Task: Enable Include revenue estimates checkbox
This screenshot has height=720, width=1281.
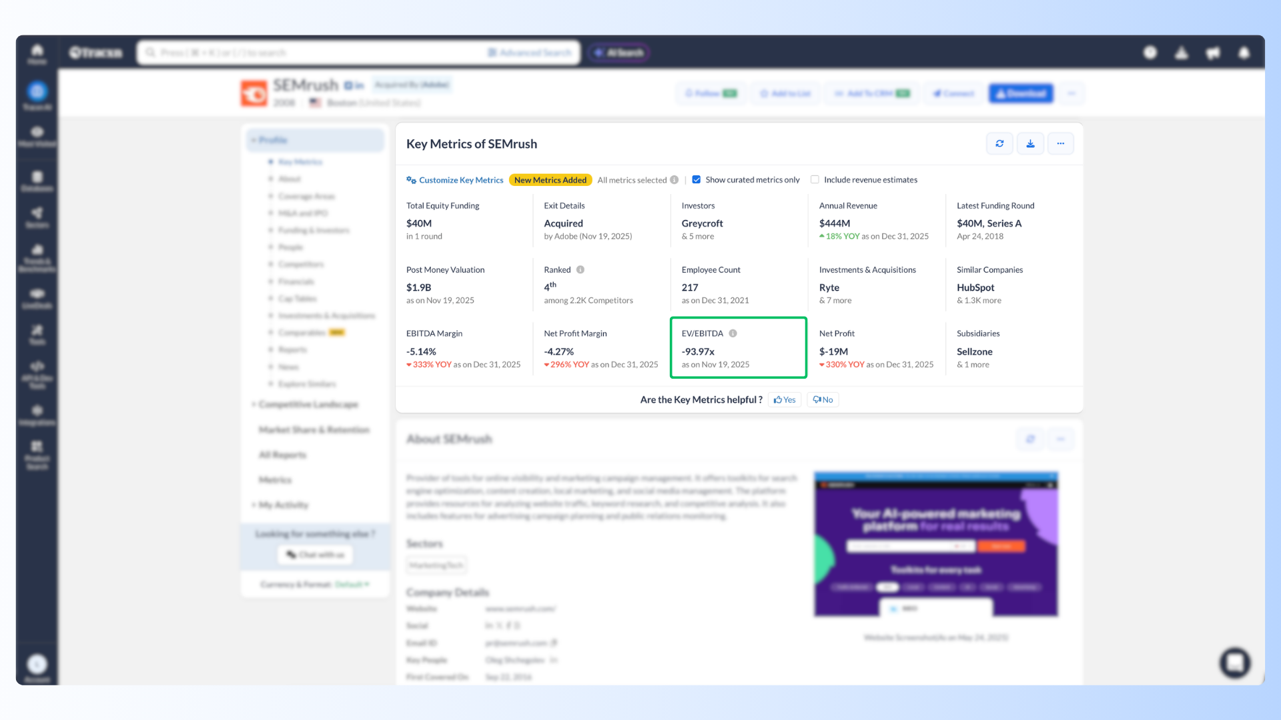Action: [x=815, y=180]
